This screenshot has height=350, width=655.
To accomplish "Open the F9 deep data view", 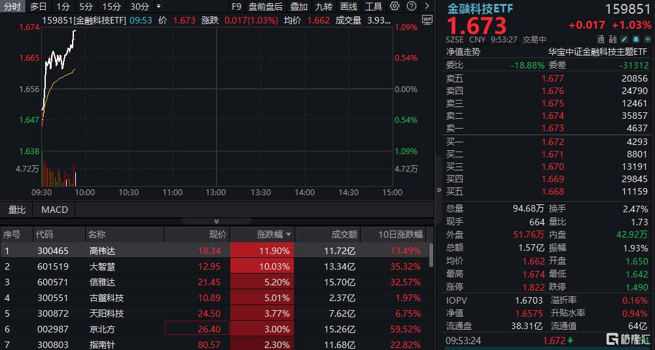I will (x=236, y=7).
